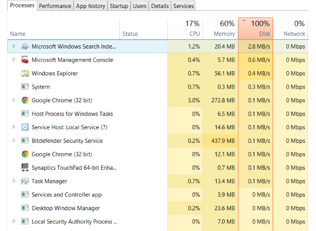Viewport: 316px width, 231px height.
Task: Select the Task Manager process icon
Action: tap(25, 181)
